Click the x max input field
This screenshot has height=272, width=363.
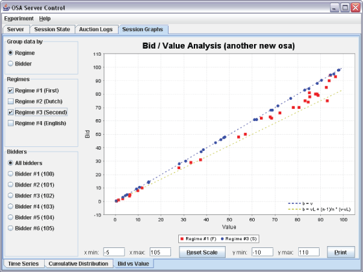160,252
